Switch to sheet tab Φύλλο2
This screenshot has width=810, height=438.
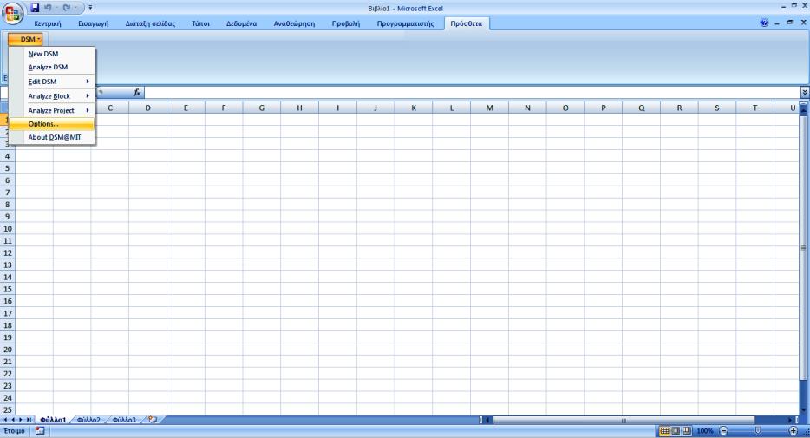point(88,420)
